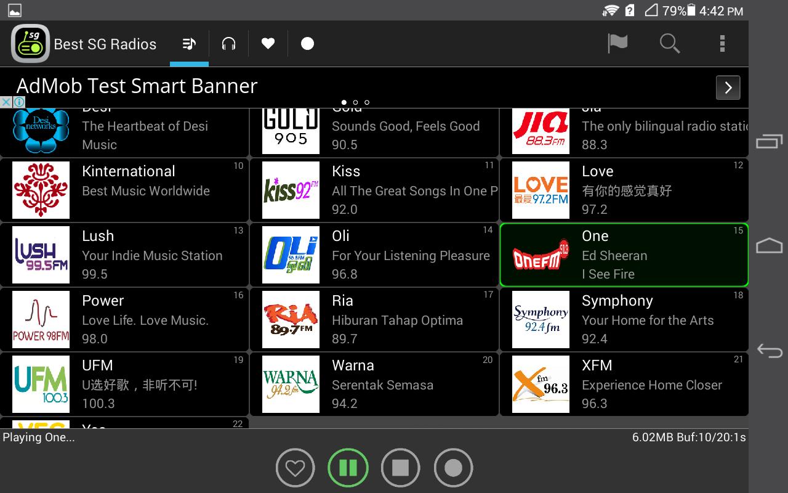Select the Power 98FM logo
Screen dimensions: 788x493
point(41,320)
